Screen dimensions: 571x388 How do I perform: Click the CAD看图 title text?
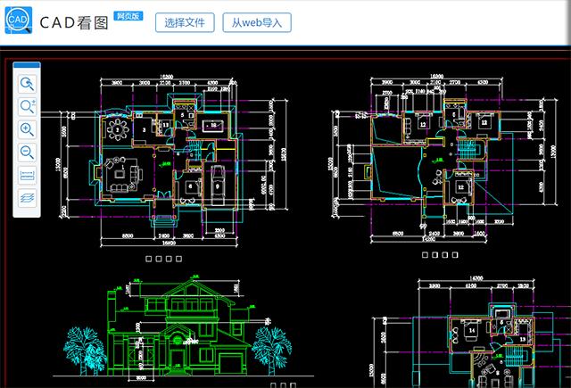pyautogui.click(x=74, y=22)
